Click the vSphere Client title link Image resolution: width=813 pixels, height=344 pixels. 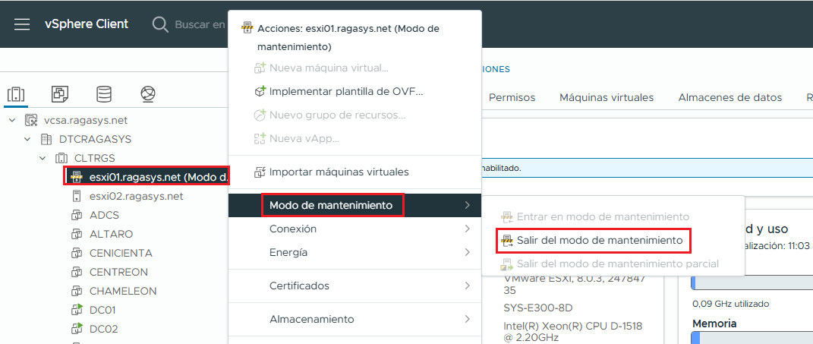[x=87, y=24]
